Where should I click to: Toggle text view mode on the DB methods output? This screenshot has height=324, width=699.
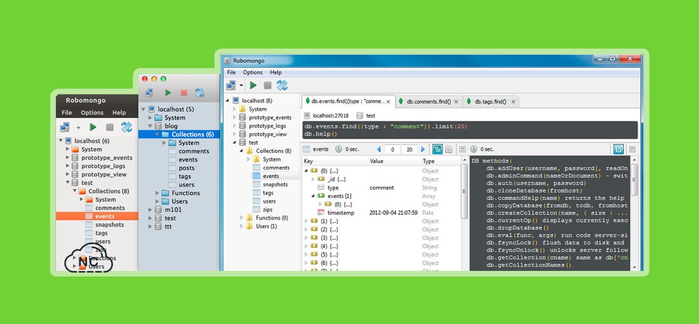tap(618, 149)
